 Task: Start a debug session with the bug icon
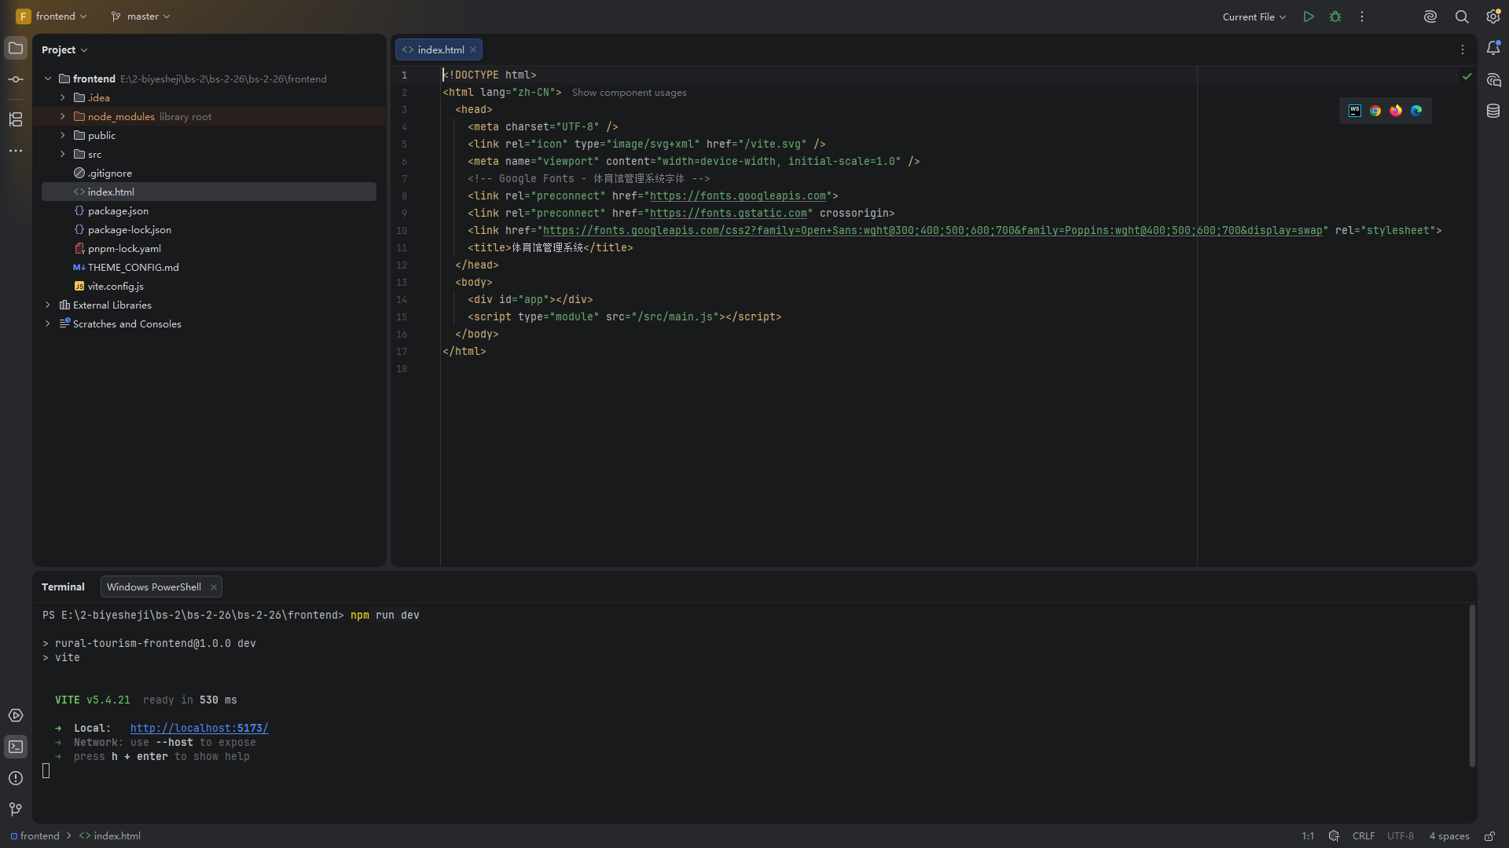coord(1335,16)
